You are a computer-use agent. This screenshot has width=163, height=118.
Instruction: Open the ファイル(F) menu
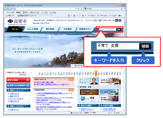pos(10,13)
